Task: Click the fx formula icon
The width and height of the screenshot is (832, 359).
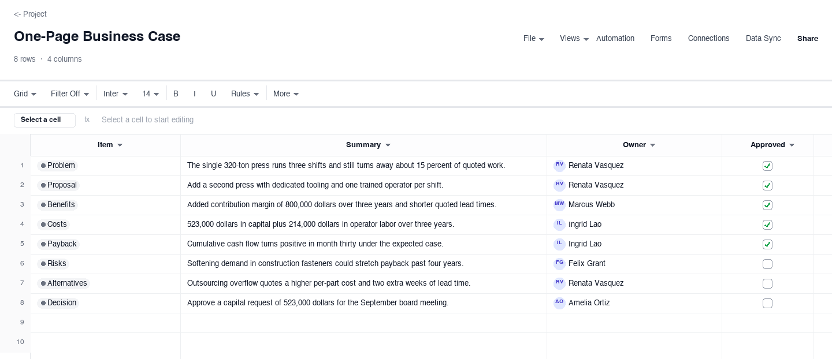Action: (87, 119)
